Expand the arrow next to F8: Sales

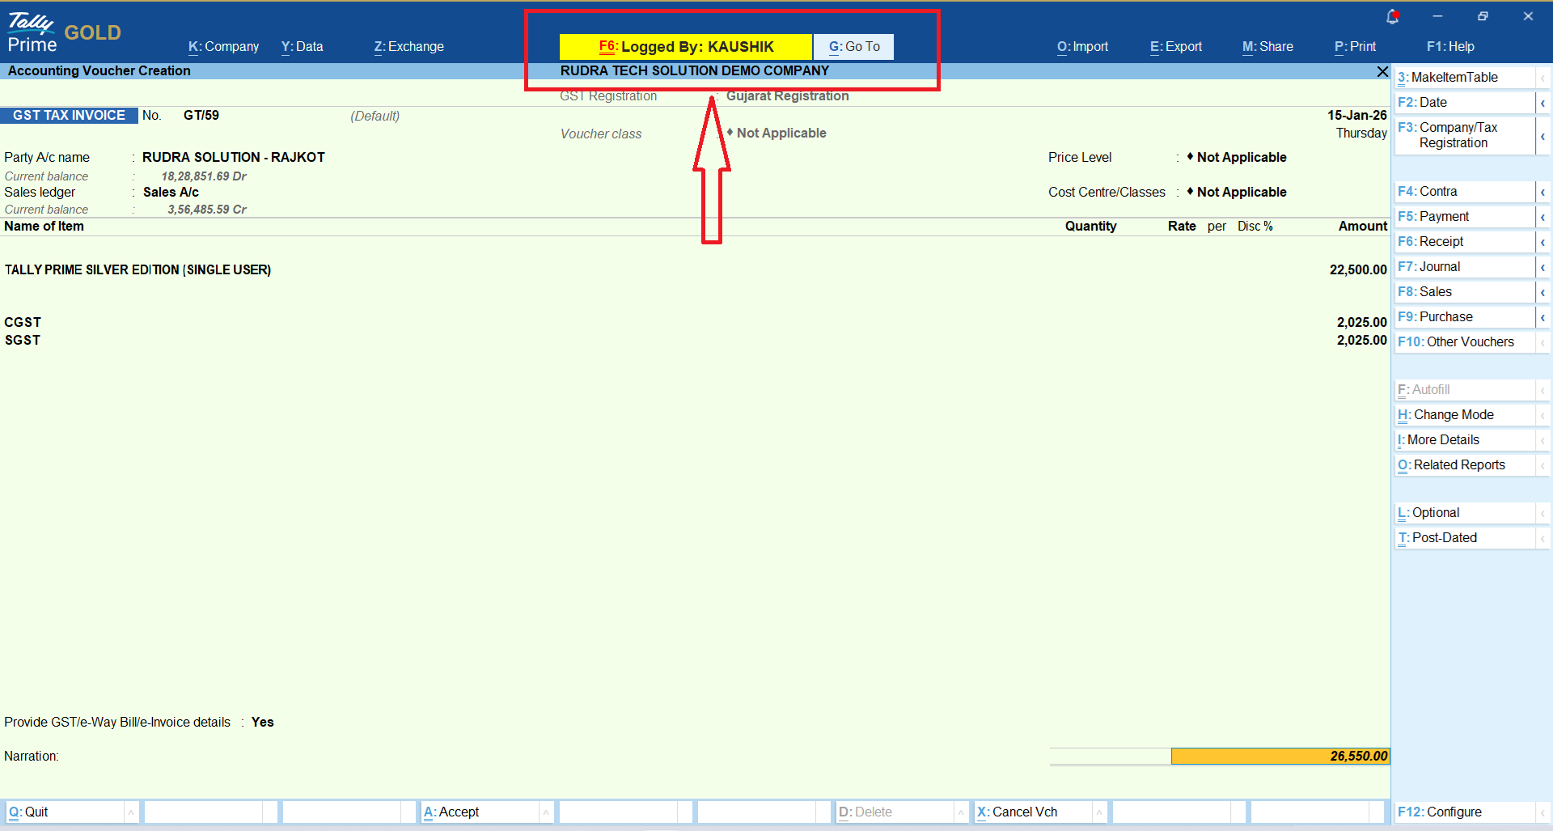[1542, 292]
